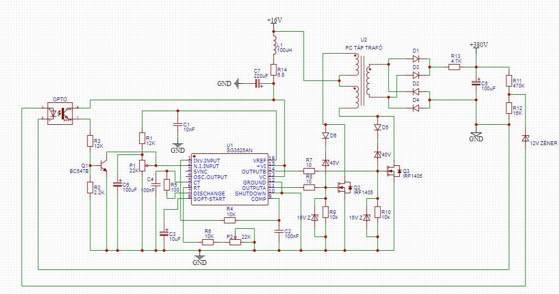The width and height of the screenshot is (559, 294).
Task: Select trimmer P2 22K
Action: click(x=235, y=242)
